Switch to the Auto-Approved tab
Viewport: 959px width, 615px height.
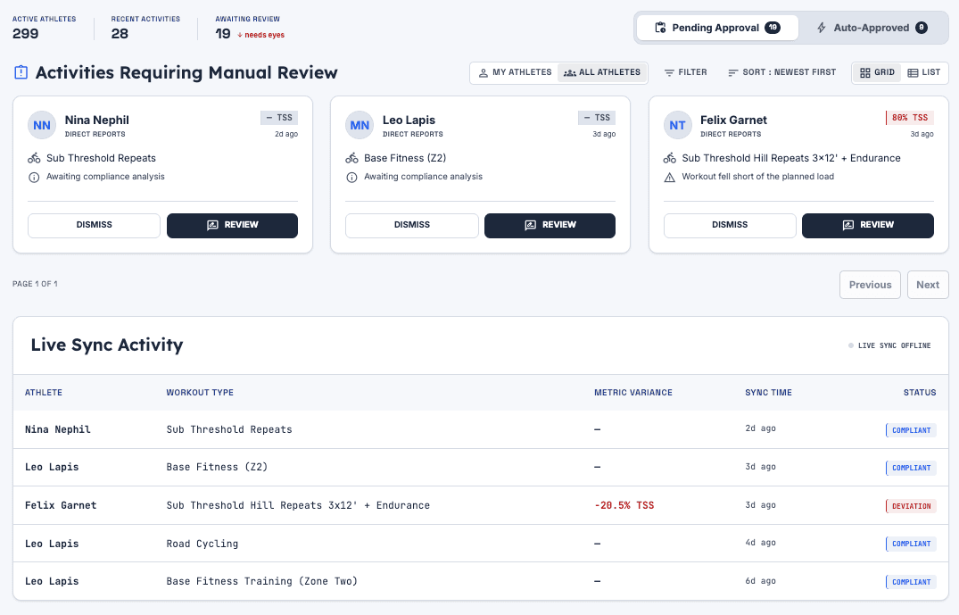pyautogui.click(x=872, y=28)
